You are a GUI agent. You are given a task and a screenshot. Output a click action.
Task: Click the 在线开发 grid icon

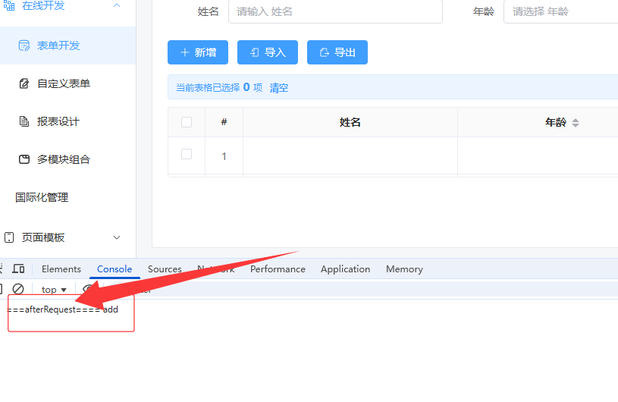click(9, 6)
